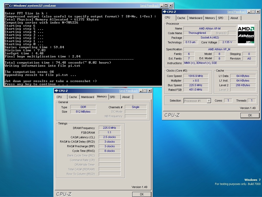Click the Instructions field MMX, 3DNow!, SSE
This screenshot has height=197, width=262.
click(x=220, y=63)
